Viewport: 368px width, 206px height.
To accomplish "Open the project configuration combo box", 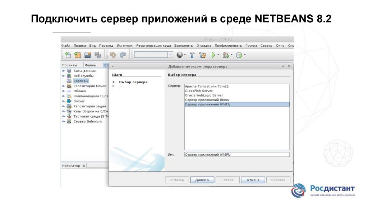I will point(153,55).
